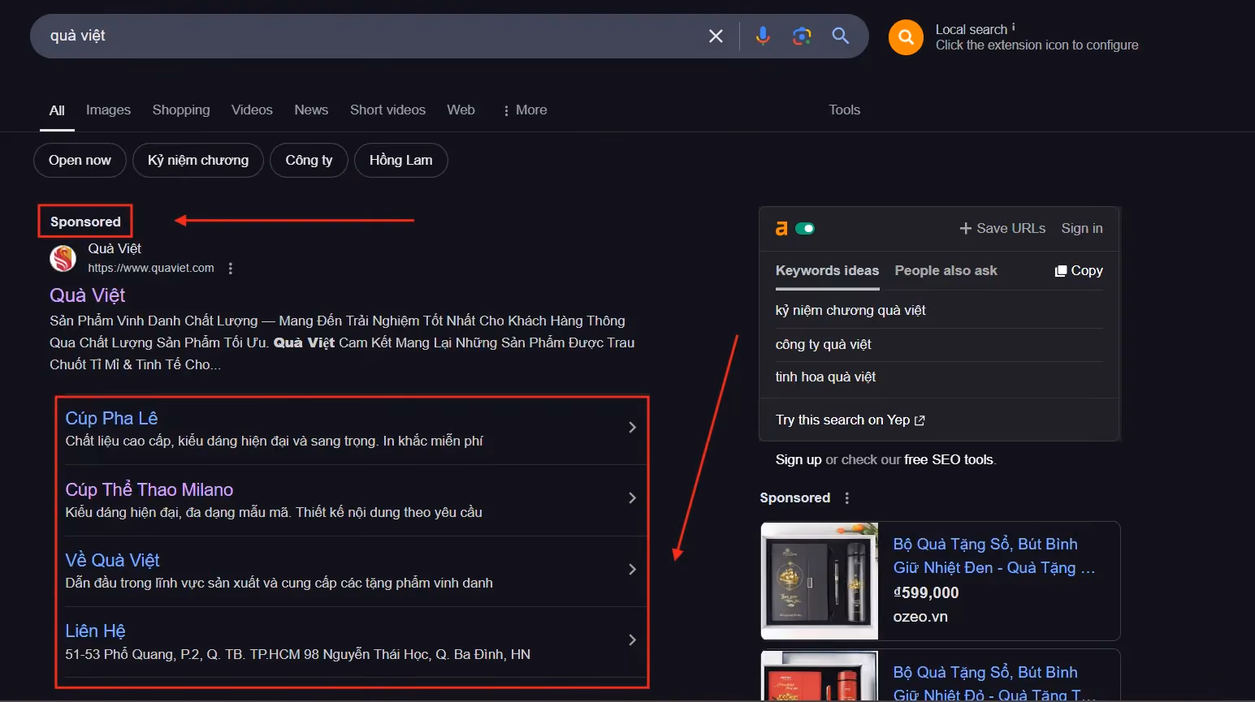Image resolution: width=1255 pixels, height=702 pixels.
Task: Click Save URLs in the Ahrefs panel
Action: 1002,229
